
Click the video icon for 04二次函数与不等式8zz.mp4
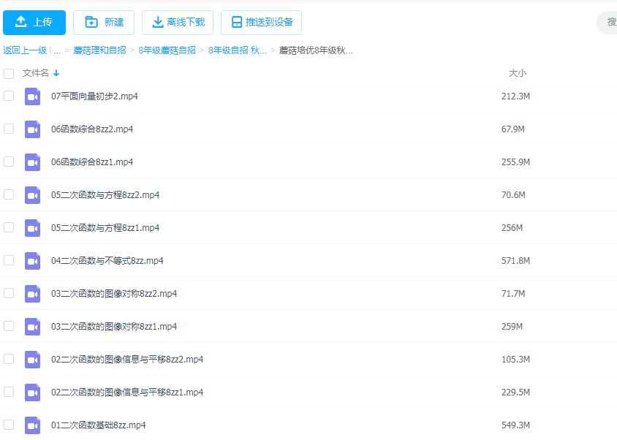click(32, 261)
